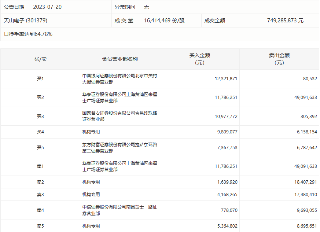
Task: Select the 买1 row label
Action: (40, 78)
